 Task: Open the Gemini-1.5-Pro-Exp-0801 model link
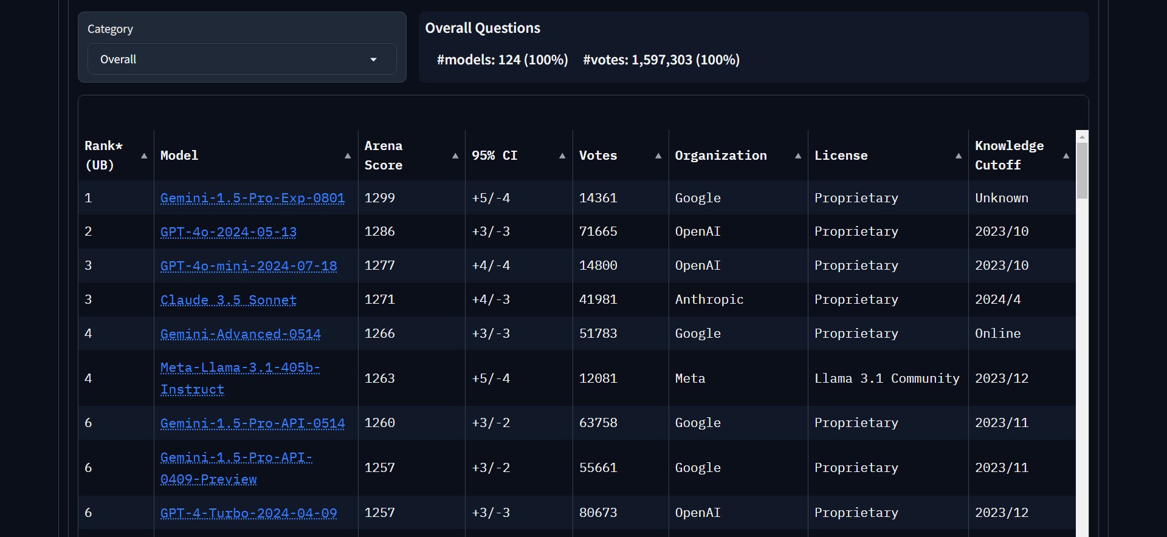[x=252, y=198]
